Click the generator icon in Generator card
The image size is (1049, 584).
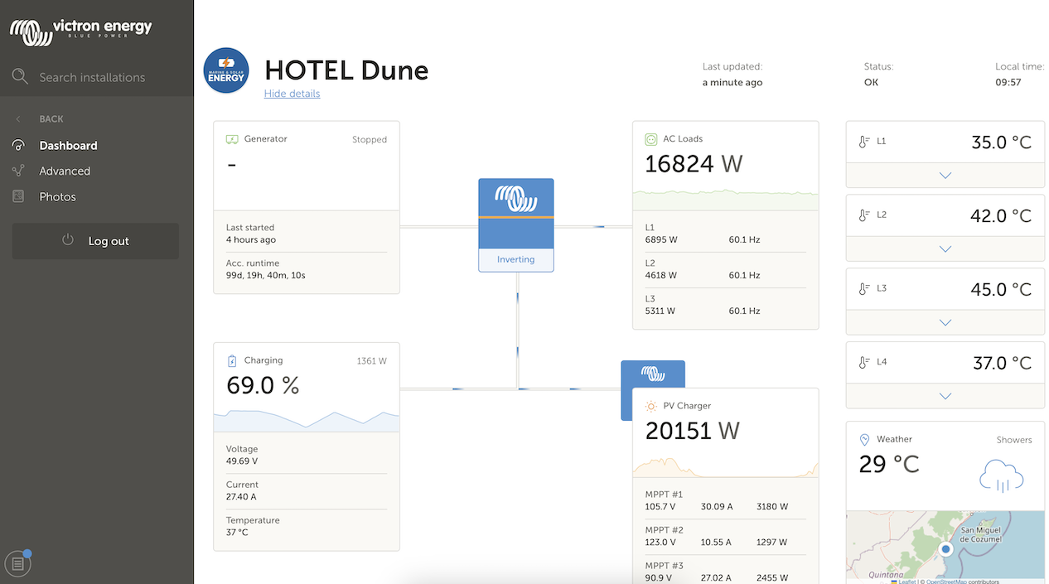tap(232, 139)
